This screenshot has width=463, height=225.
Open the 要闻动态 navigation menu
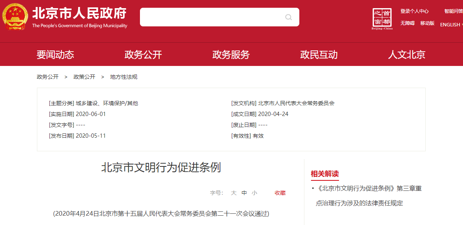[x=55, y=55]
